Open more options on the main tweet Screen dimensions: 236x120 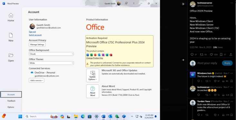[x=231, y=3]
